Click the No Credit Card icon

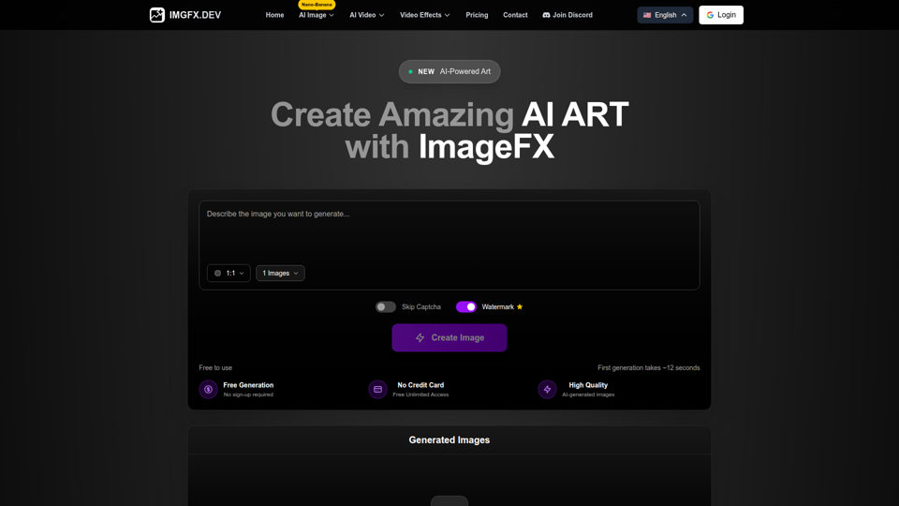point(377,389)
